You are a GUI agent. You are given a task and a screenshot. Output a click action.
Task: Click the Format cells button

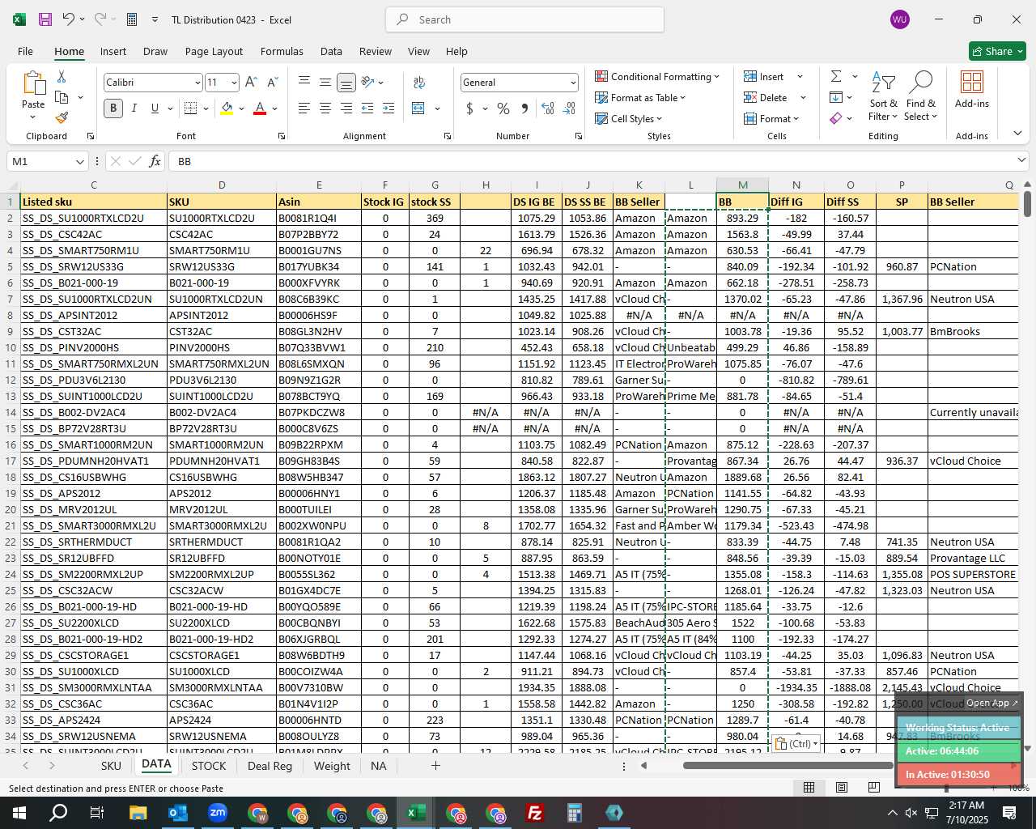tap(771, 119)
